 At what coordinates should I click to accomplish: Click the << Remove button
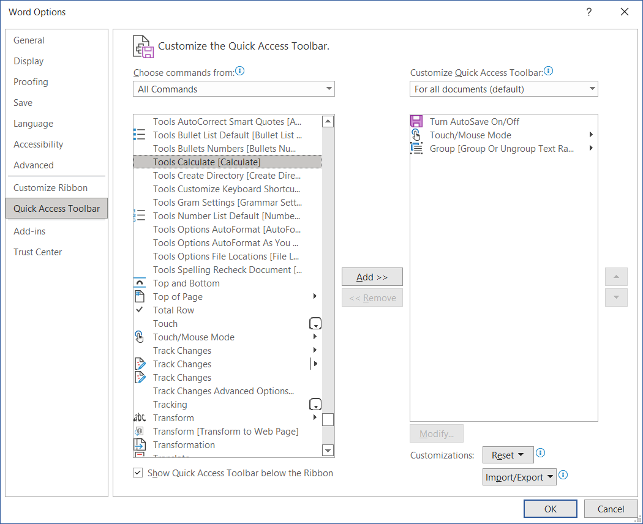click(x=372, y=298)
